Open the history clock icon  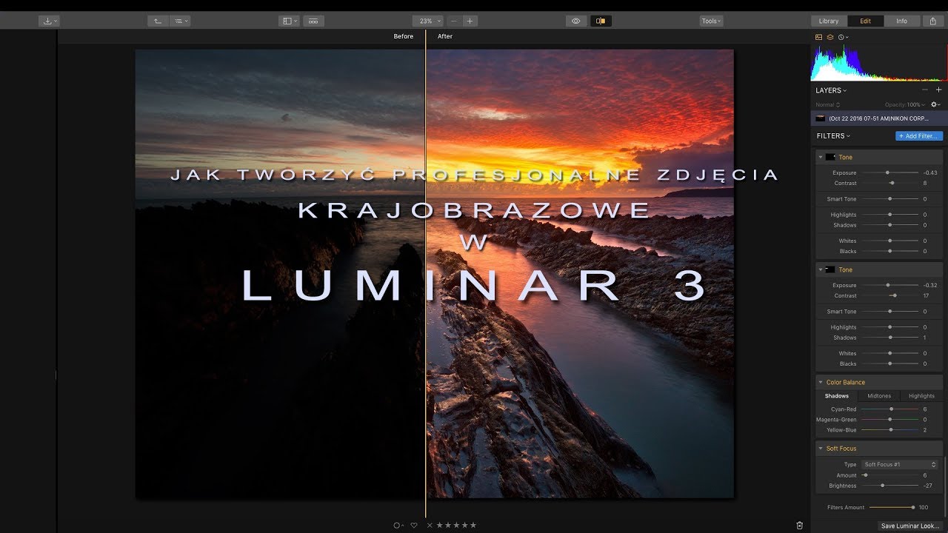click(843, 37)
